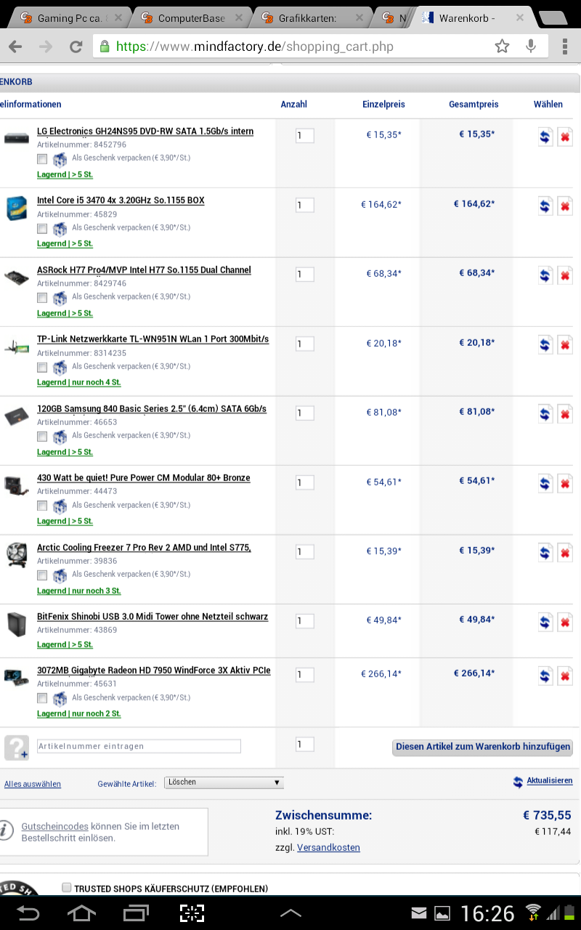Check gift wrap for TP-Link Netzwerkkarte

[42, 367]
